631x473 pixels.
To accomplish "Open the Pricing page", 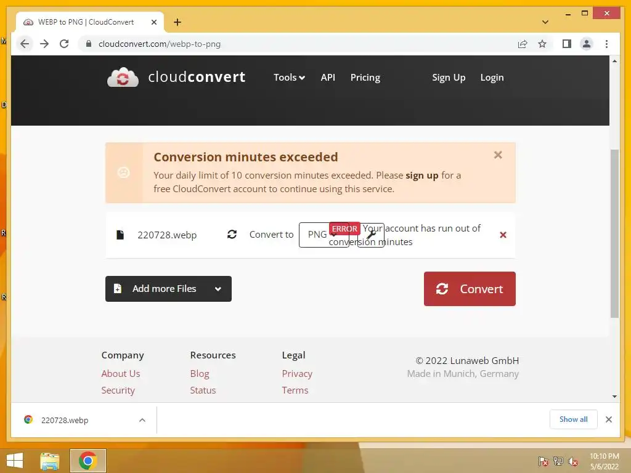I will point(365,77).
